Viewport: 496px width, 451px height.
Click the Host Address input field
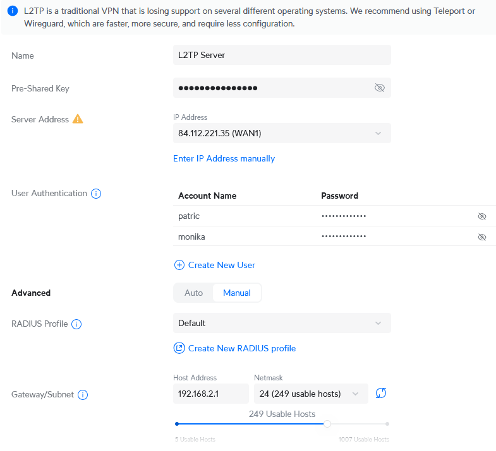click(210, 394)
